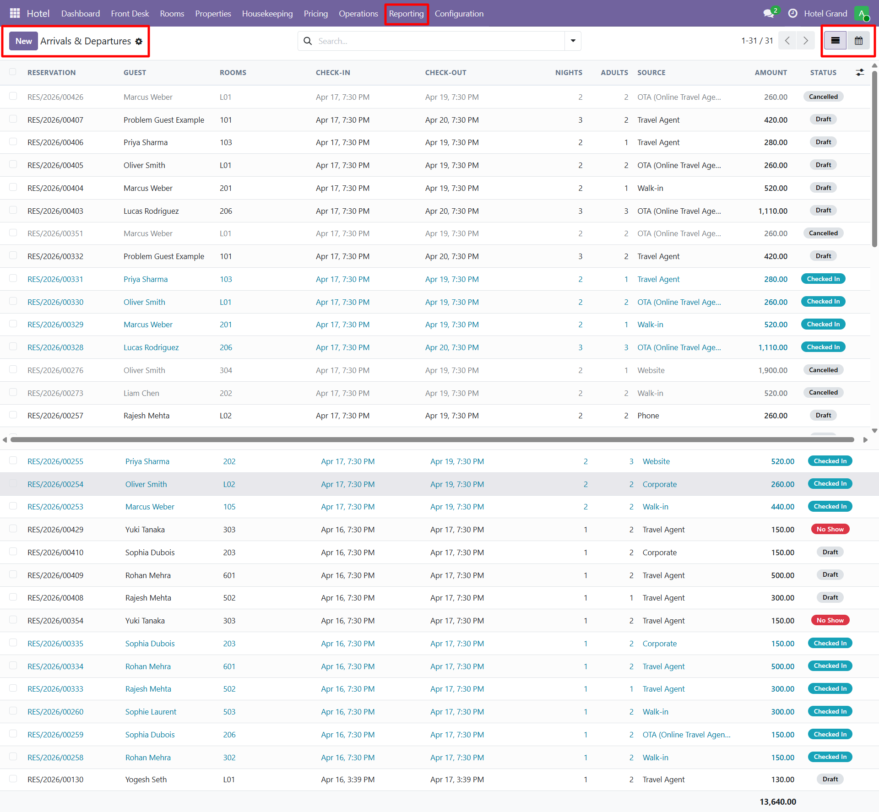
Task: Open the Housekeeping menu
Action: (x=267, y=13)
